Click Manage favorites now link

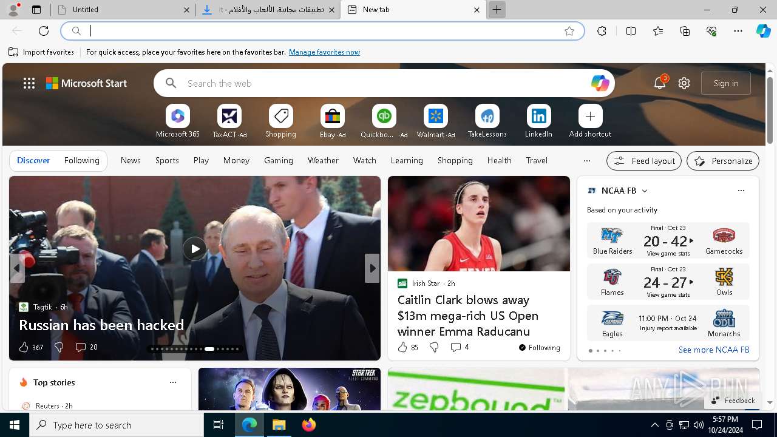(x=324, y=52)
